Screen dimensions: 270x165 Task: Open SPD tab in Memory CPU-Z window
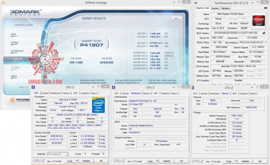(234, 94)
